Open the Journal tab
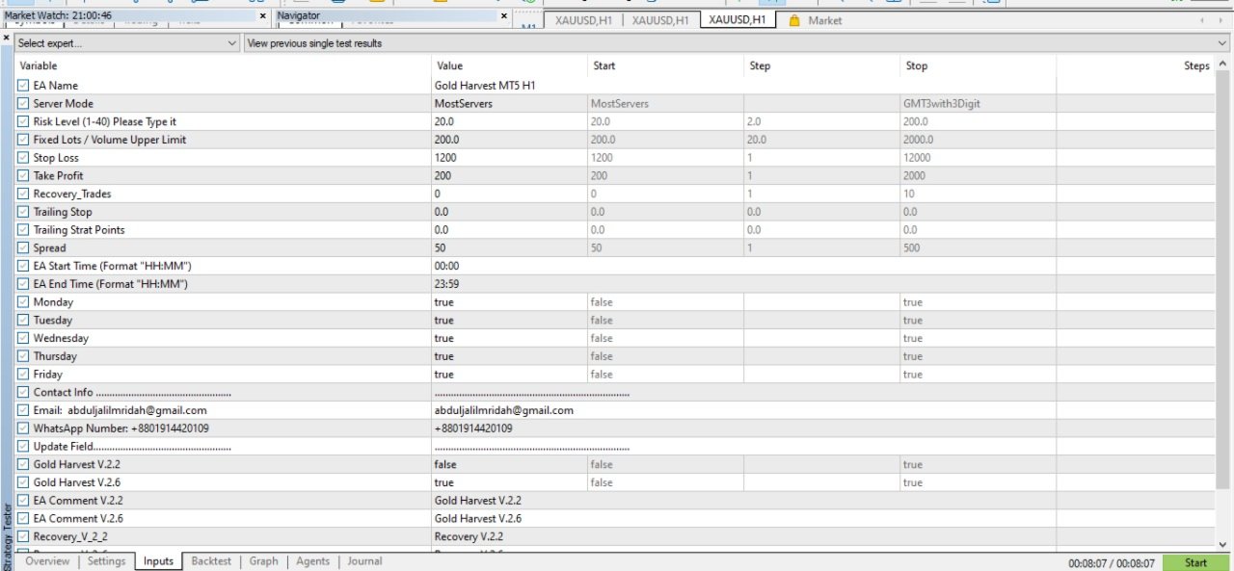 pyautogui.click(x=364, y=561)
